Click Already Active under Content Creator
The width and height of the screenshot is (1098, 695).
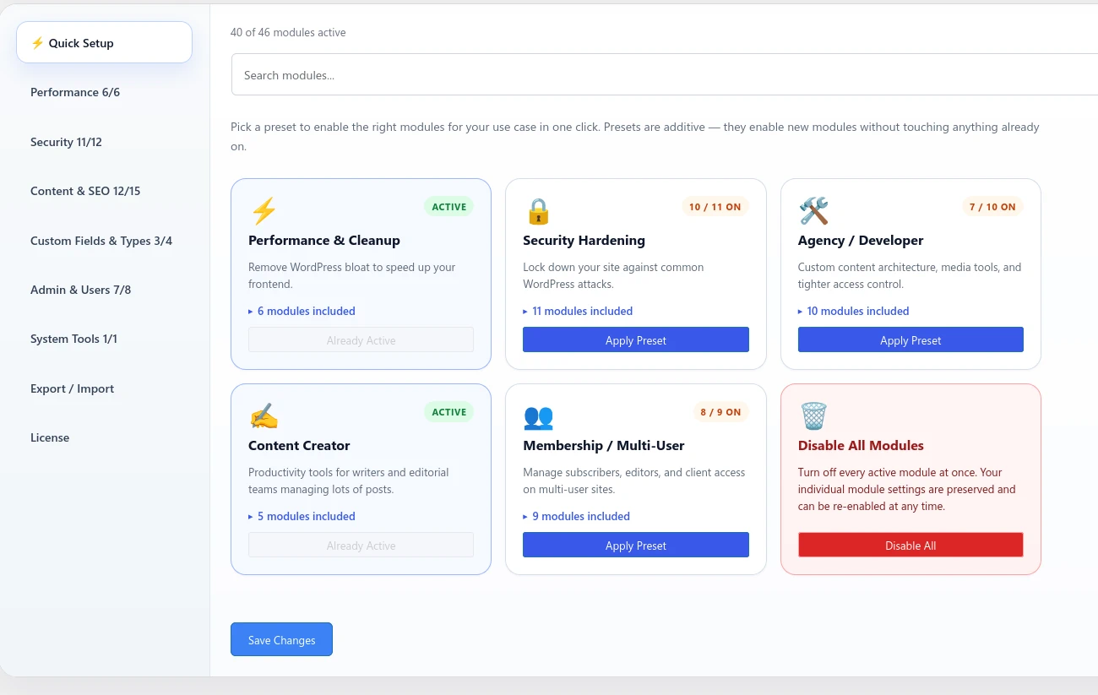click(x=361, y=545)
